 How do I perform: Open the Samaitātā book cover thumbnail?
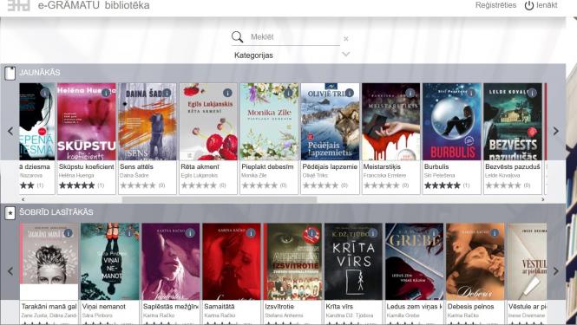coord(232,262)
